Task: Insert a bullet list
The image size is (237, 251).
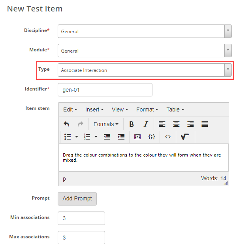Action: tap(68, 137)
